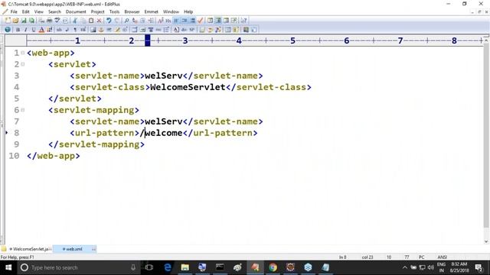Viewport: 490px width, 275px height.
Task: Click the orange check mark Preferences icon
Action: [x=201, y=21]
